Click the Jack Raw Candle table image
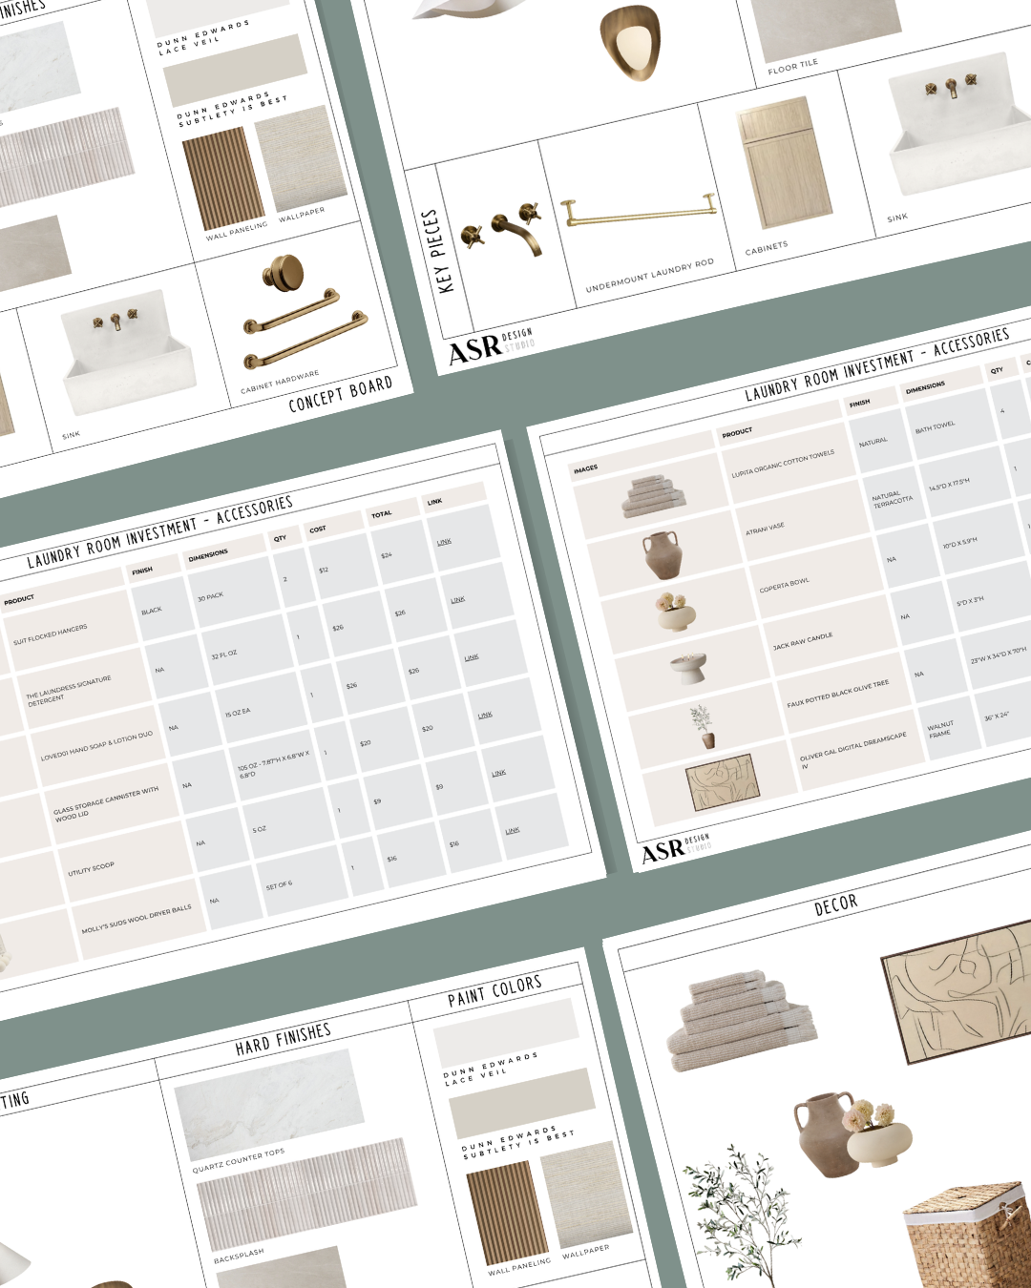The image size is (1031, 1288). tap(688, 668)
